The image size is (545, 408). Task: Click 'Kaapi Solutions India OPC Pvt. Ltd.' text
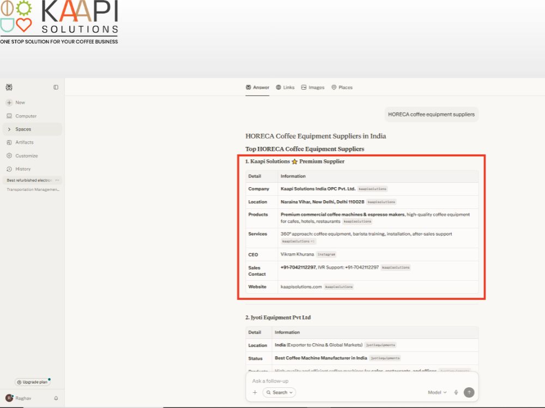[x=318, y=189]
